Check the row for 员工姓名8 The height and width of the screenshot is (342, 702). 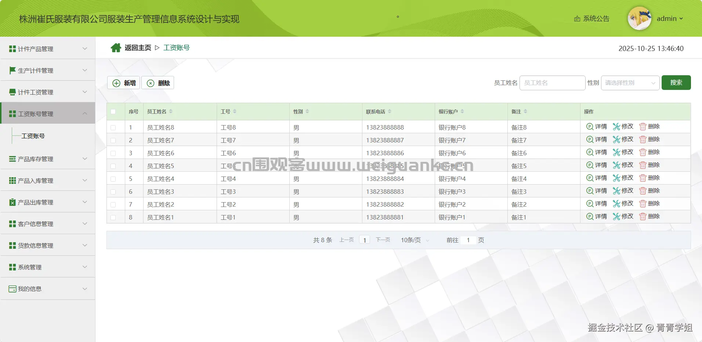113,128
